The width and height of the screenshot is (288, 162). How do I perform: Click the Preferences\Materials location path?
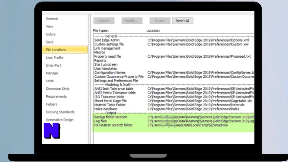pyautogui.click(x=196, y=105)
